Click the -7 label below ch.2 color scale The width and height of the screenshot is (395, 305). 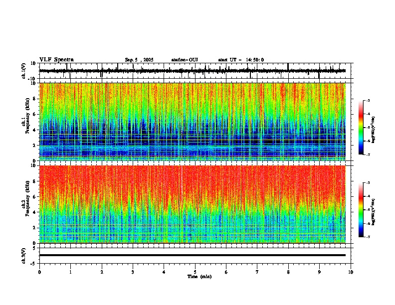click(x=368, y=237)
